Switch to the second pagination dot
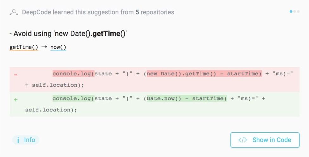 point(295,12)
